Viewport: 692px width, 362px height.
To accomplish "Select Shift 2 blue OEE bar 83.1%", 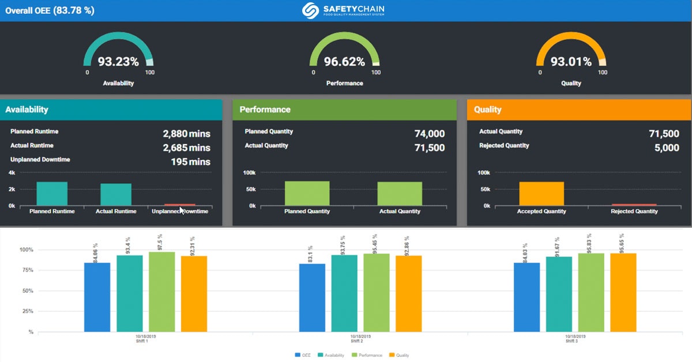I will [x=312, y=298].
